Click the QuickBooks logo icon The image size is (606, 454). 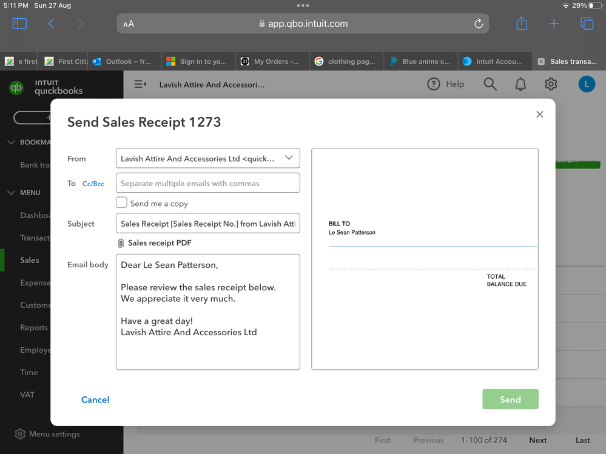(16, 87)
